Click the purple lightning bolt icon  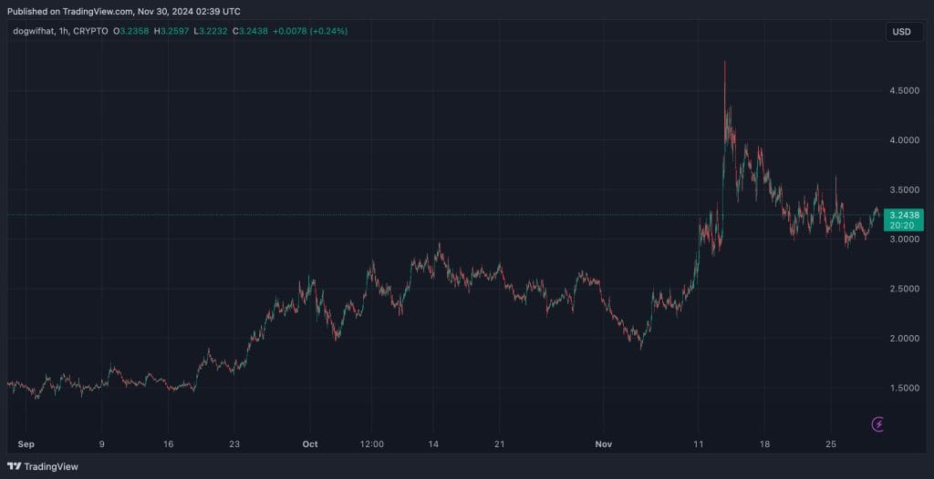tap(877, 423)
